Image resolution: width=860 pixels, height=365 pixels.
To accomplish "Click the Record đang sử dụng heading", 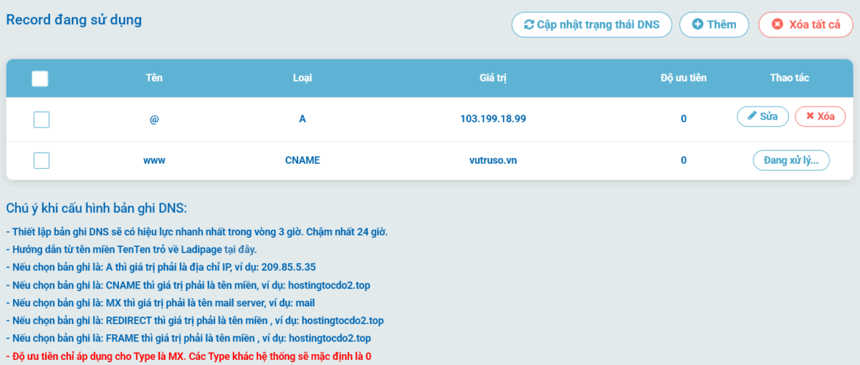I will click(x=74, y=20).
